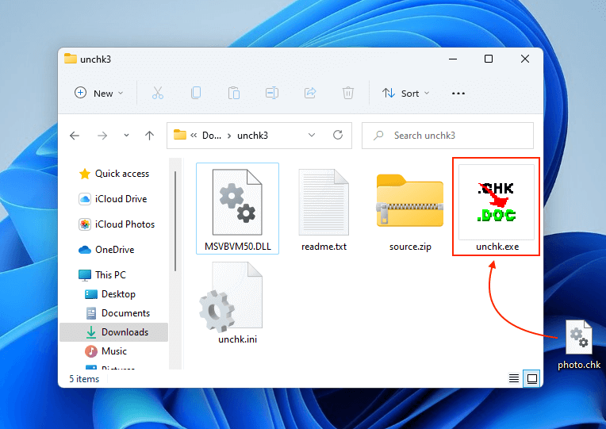Viewport: 606px width, 429px height.
Task: Click the Delete trash icon
Action: coord(348,93)
